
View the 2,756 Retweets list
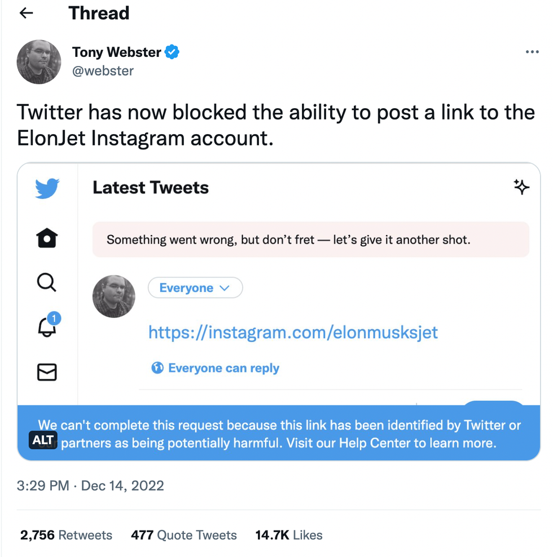(66, 535)
